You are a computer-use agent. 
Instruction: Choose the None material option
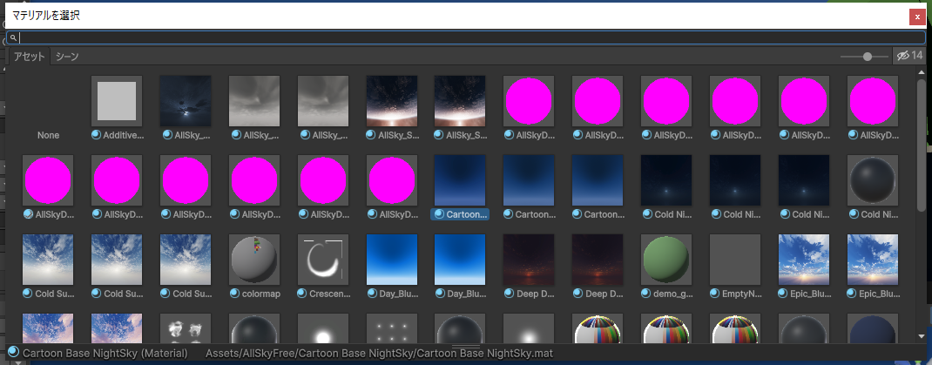click(48, 135)
